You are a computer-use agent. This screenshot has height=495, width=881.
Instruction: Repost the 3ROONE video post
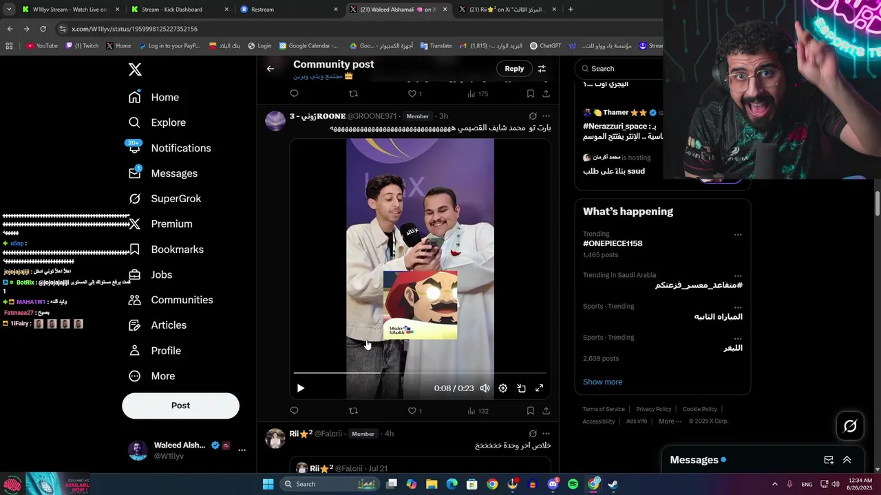pyautogui.click(x=353, y=411)
